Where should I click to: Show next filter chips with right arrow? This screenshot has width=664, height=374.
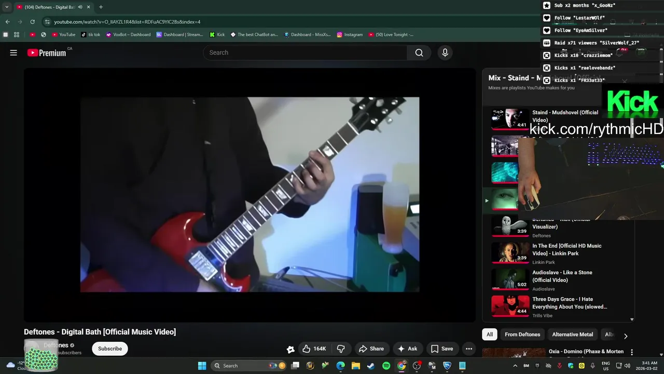coord(625,336)
